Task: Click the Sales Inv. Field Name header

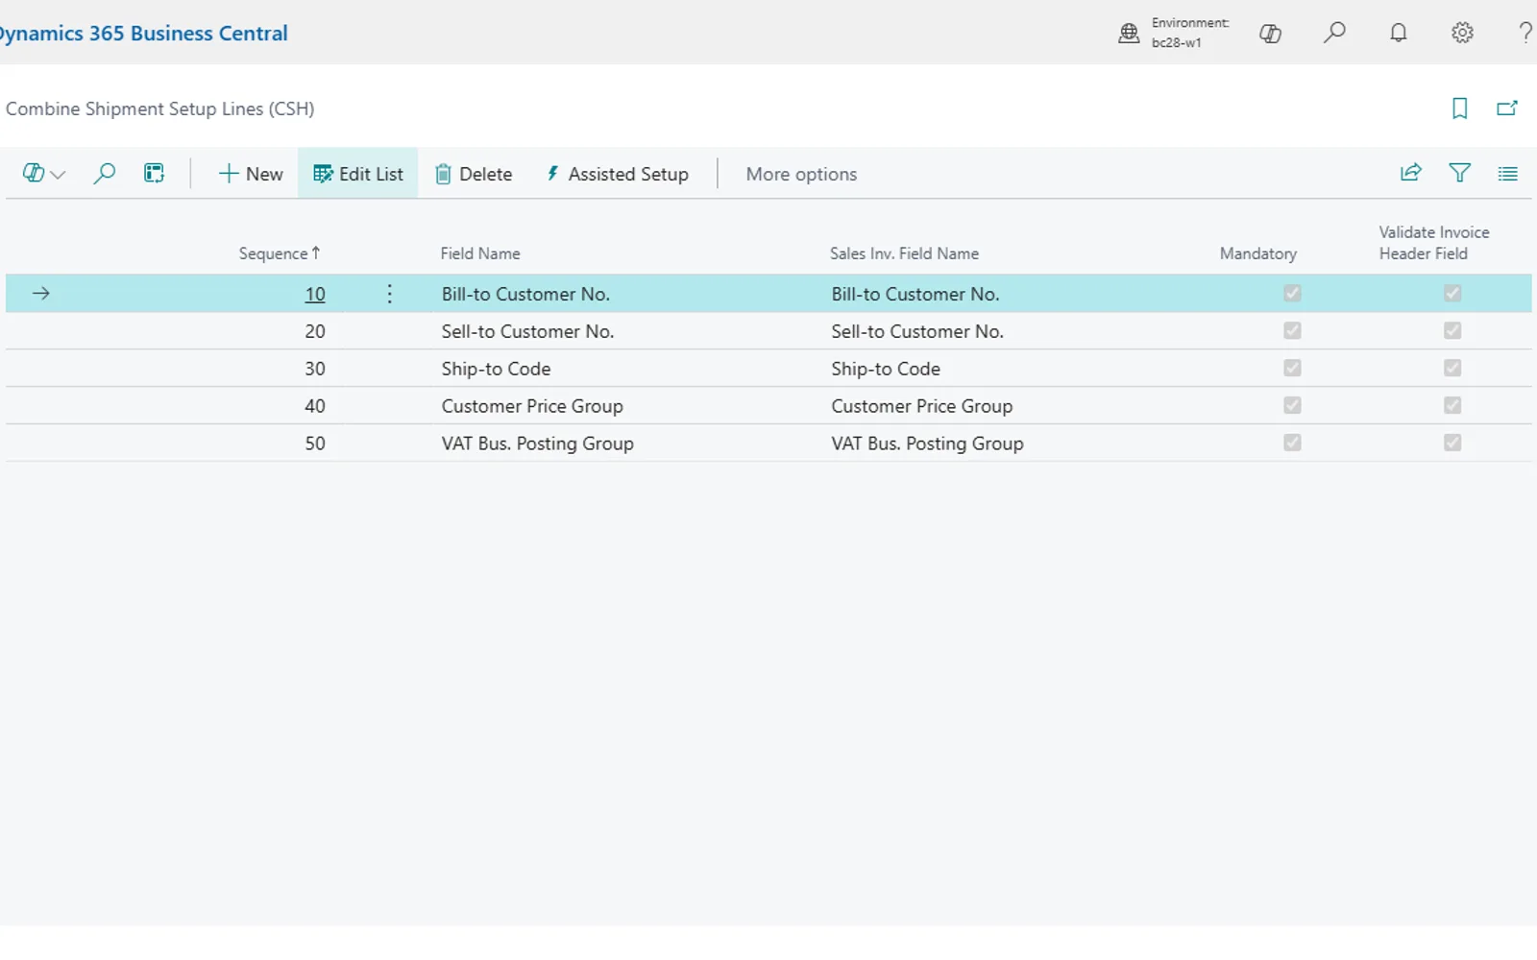Action: 904,253
